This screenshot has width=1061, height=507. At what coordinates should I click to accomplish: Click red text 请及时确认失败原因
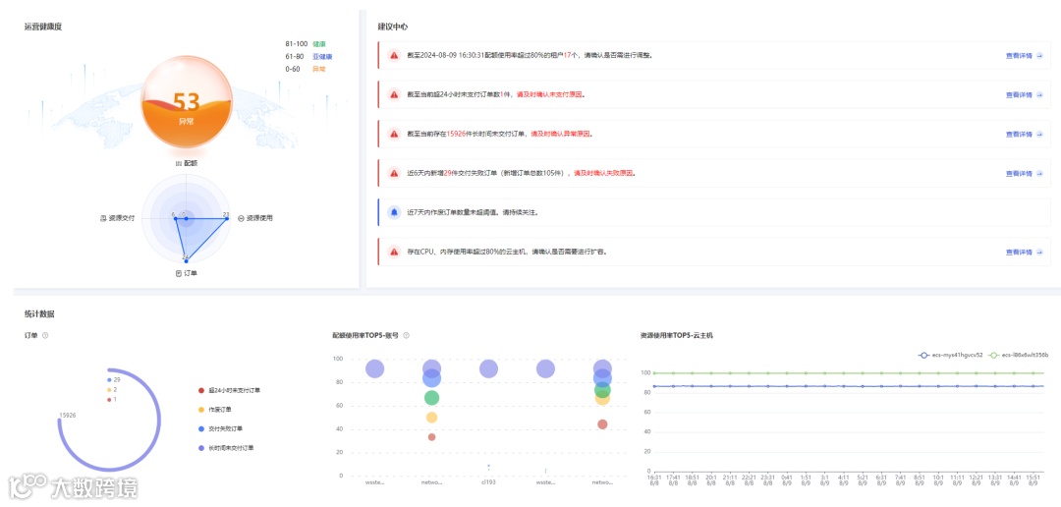(603, 173)
